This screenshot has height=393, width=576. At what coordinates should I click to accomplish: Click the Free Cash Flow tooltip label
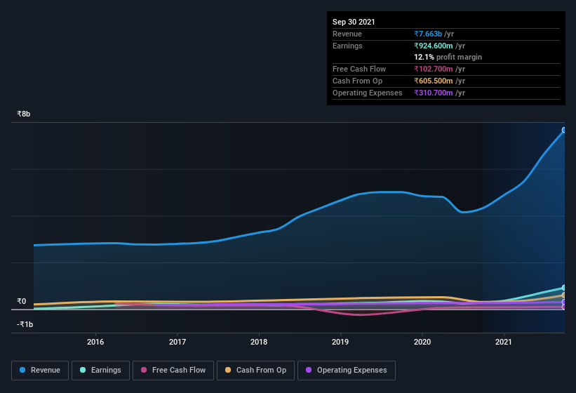[x=359, y=69]
